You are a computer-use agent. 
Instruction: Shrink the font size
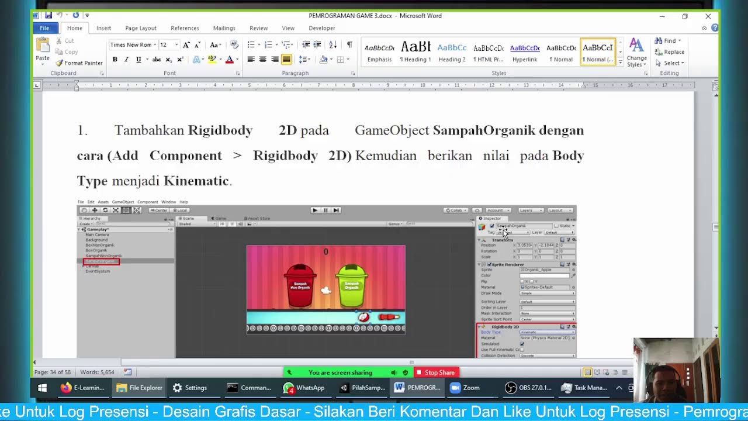(x=198, y=45)
